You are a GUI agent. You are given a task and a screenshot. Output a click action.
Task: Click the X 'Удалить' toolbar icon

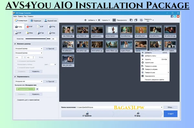99,20
